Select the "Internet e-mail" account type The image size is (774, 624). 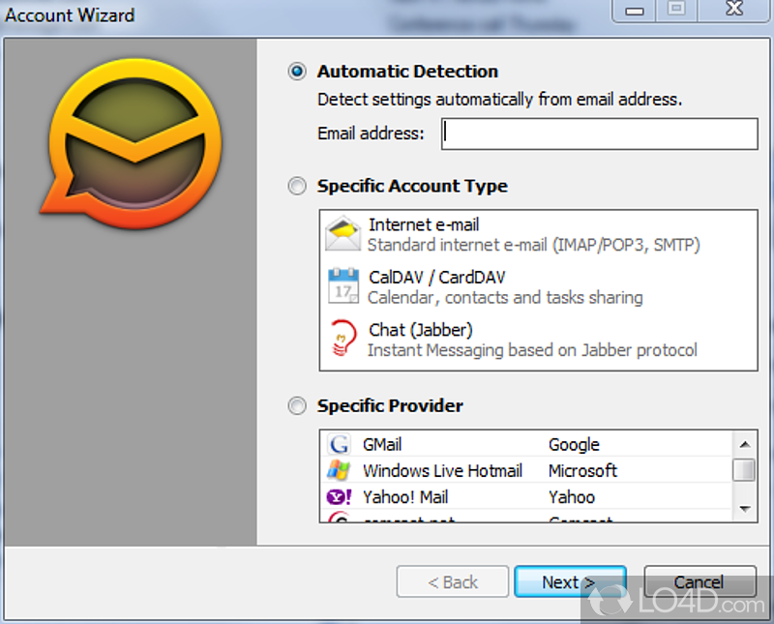pos(424,224)
